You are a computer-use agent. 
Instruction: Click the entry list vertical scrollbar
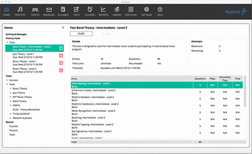point(245,92)
